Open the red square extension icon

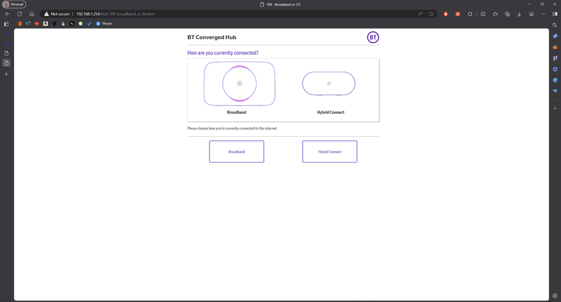click(458, 14)
